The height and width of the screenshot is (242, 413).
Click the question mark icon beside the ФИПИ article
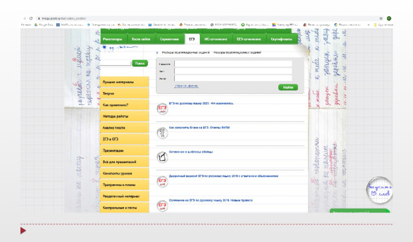(162, 133)
